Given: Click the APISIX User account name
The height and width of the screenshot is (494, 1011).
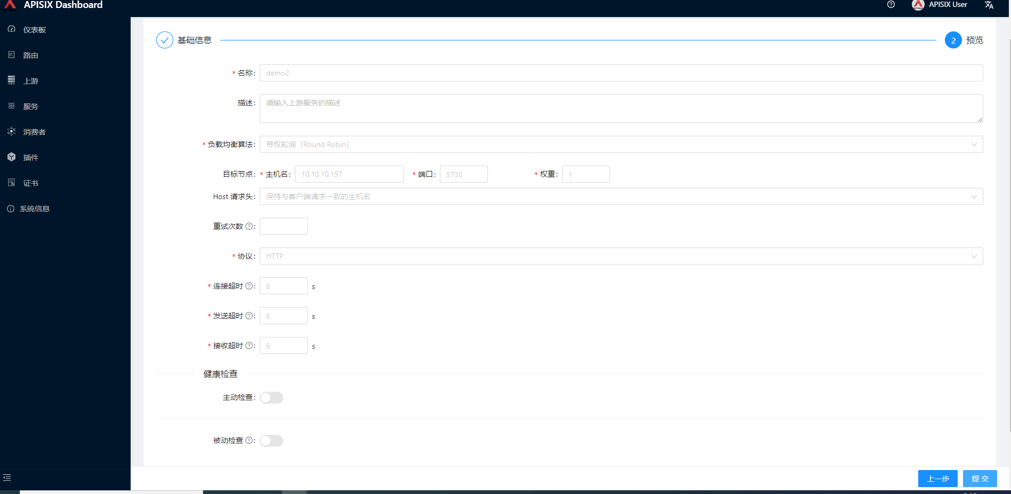Looking at the screenshot, I should pos(948,4).
